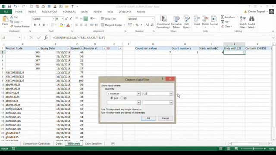Image resolution: width=276 pixels, height=155 pixels.
Task: Click the criteria field containing 123
Action: click(x=156, y=94)
